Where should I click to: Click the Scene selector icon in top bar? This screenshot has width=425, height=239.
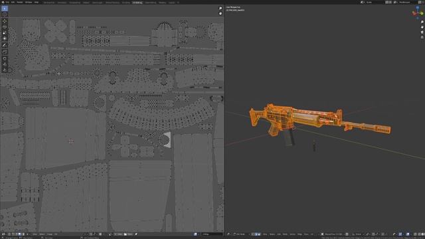coord(362,2)
